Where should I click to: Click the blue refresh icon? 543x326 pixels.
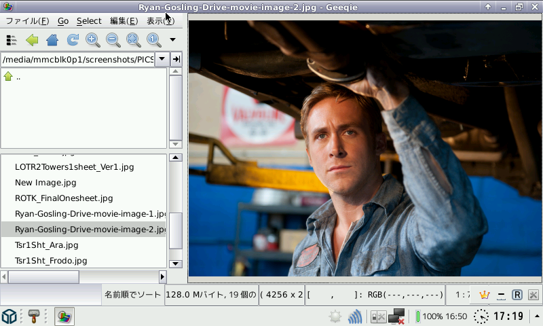pyautogui.click(x=73, y=40)
